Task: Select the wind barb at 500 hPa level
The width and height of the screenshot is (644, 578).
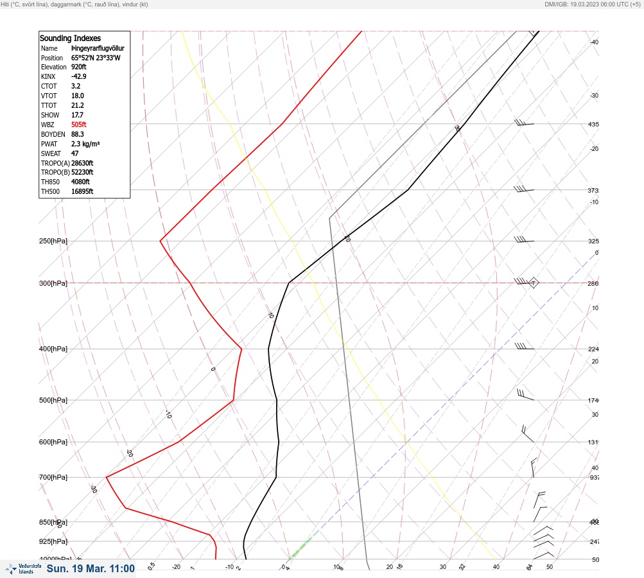Action: (x=525, y=394)
